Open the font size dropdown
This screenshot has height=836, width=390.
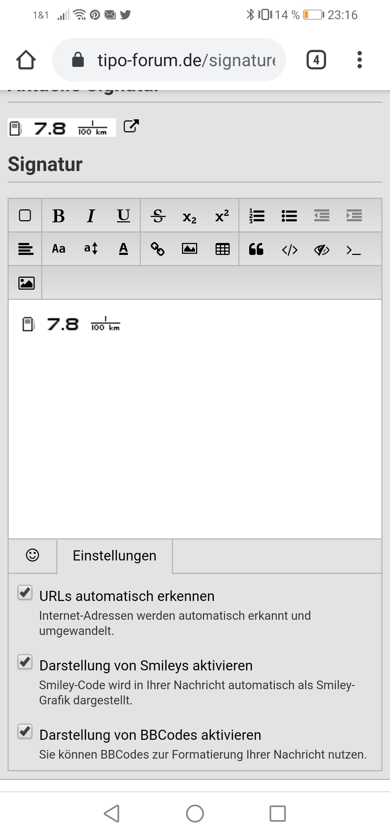tap(91, 249)
